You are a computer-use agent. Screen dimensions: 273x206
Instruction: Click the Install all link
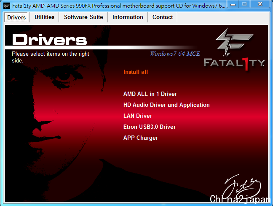point(136,72)
